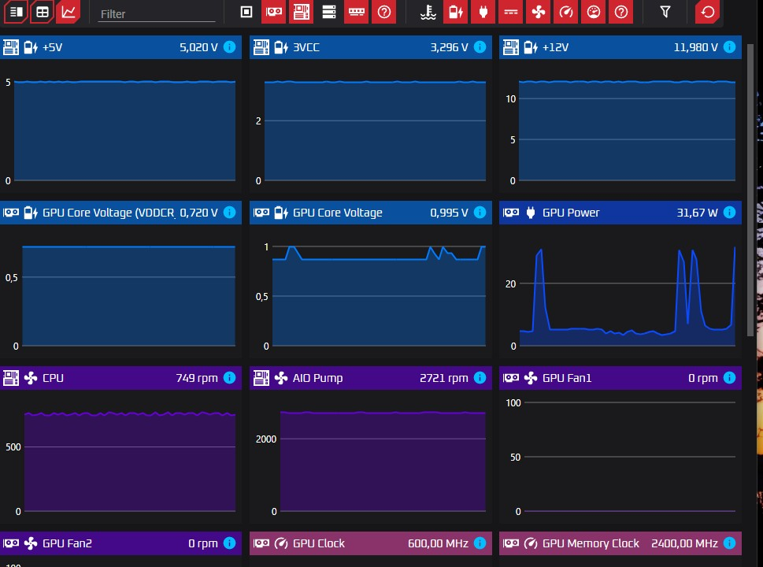Select the 3VCC card title
763x567 pixels.
point(306,47)
